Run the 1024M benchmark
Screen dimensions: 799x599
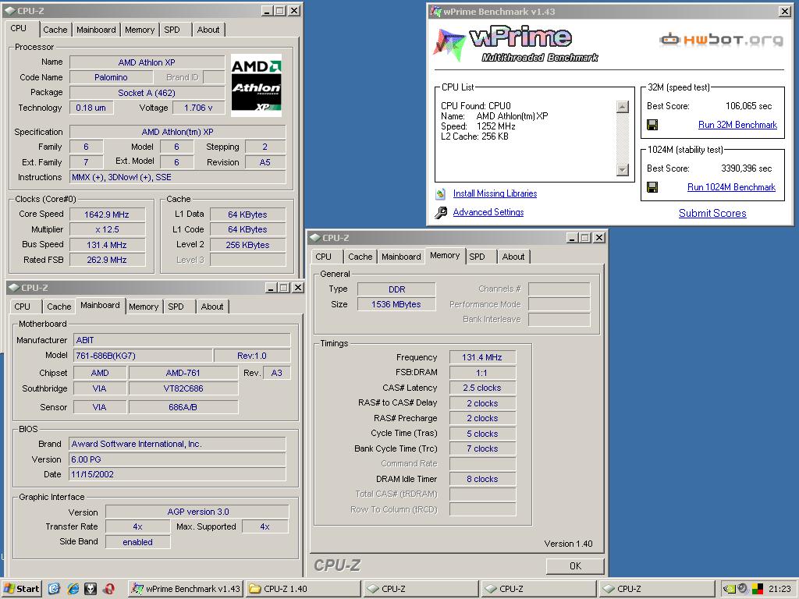tap(731, 187)
